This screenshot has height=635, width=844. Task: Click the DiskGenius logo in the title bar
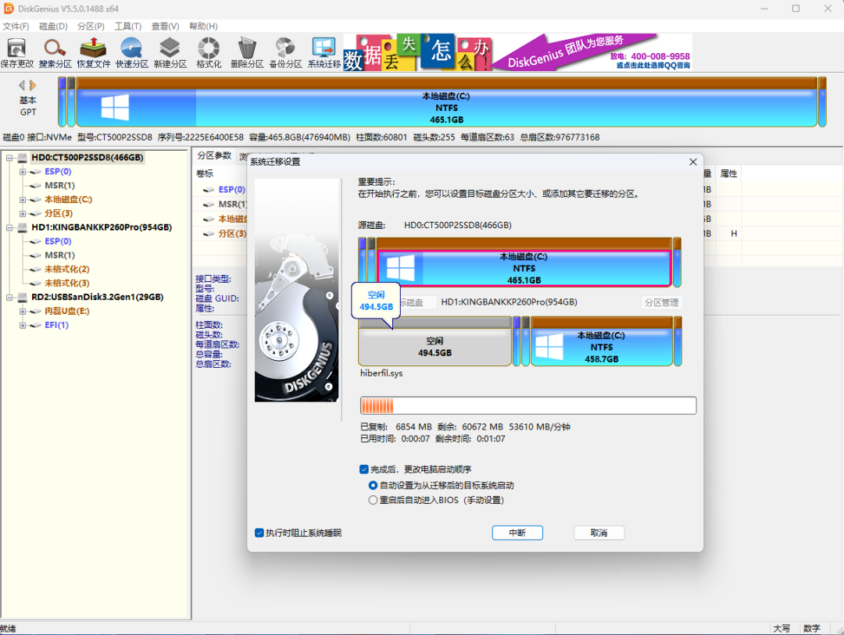click(9, 8)
